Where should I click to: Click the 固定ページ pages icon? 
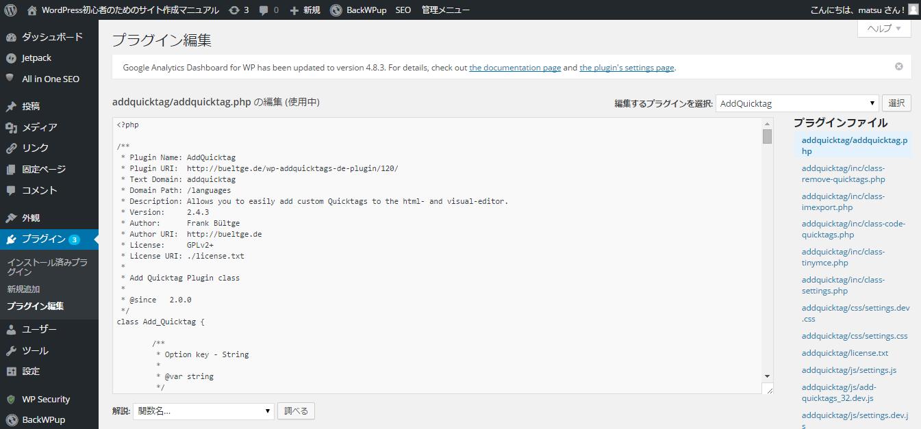[x=11, y=169]
